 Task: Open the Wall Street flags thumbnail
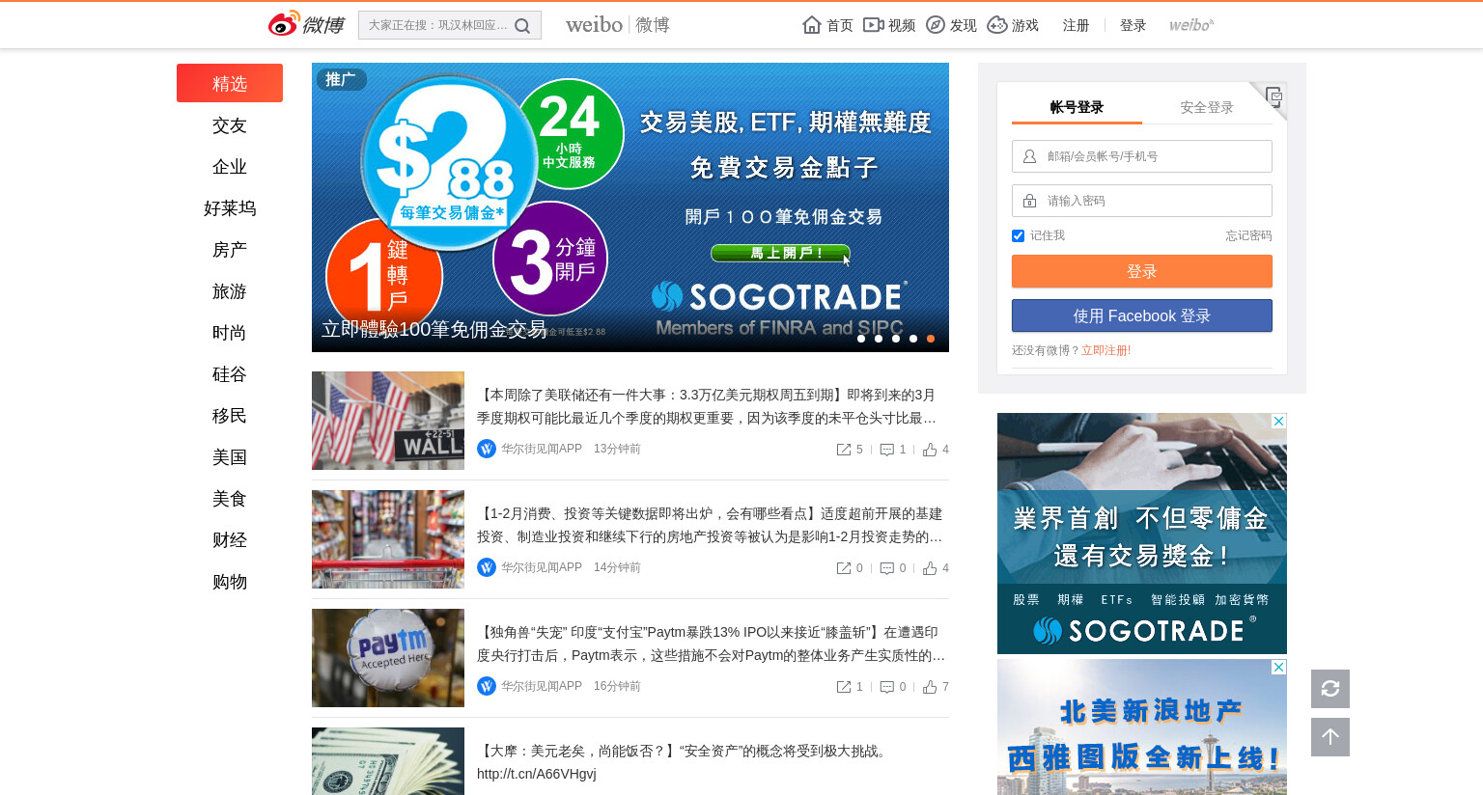(x=388, y=421)
